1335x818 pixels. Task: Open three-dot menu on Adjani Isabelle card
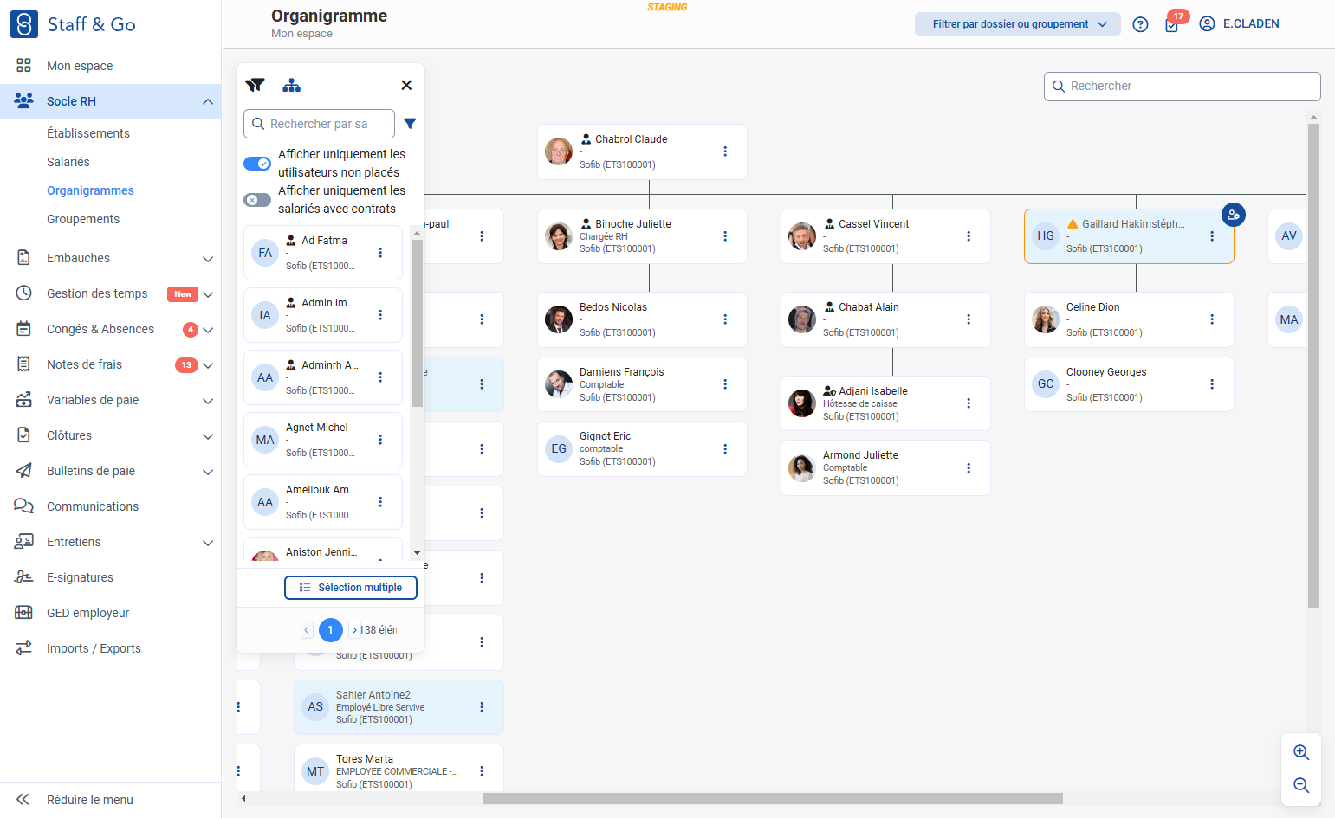[969, 403]
